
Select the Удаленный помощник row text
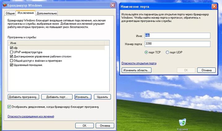(x=28, y=65)
